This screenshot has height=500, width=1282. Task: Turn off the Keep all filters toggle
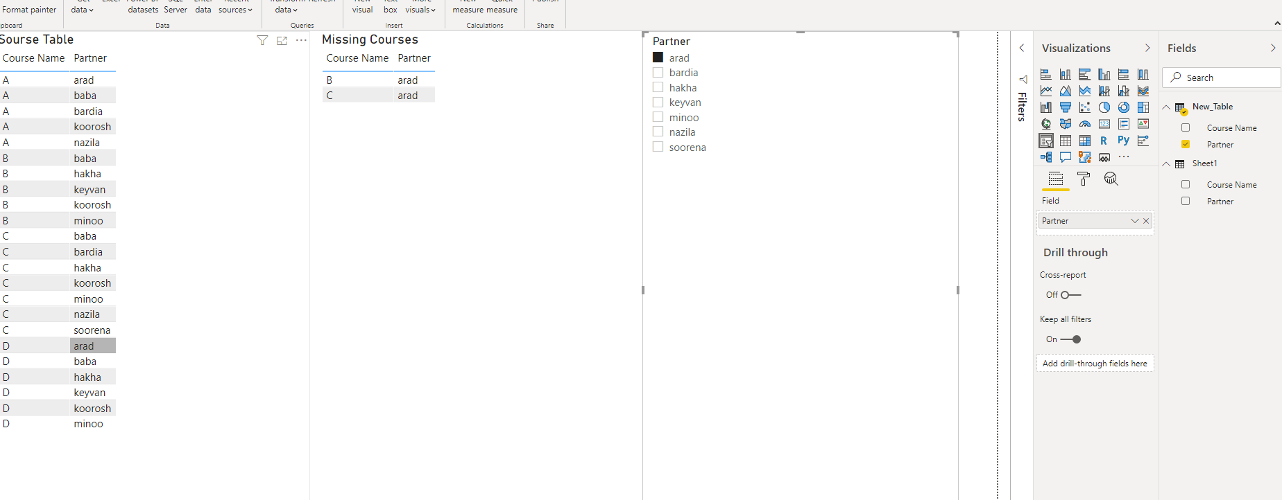[1071, 339]
